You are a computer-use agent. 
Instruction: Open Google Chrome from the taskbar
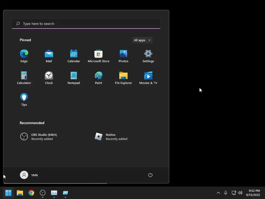[31, 193]
